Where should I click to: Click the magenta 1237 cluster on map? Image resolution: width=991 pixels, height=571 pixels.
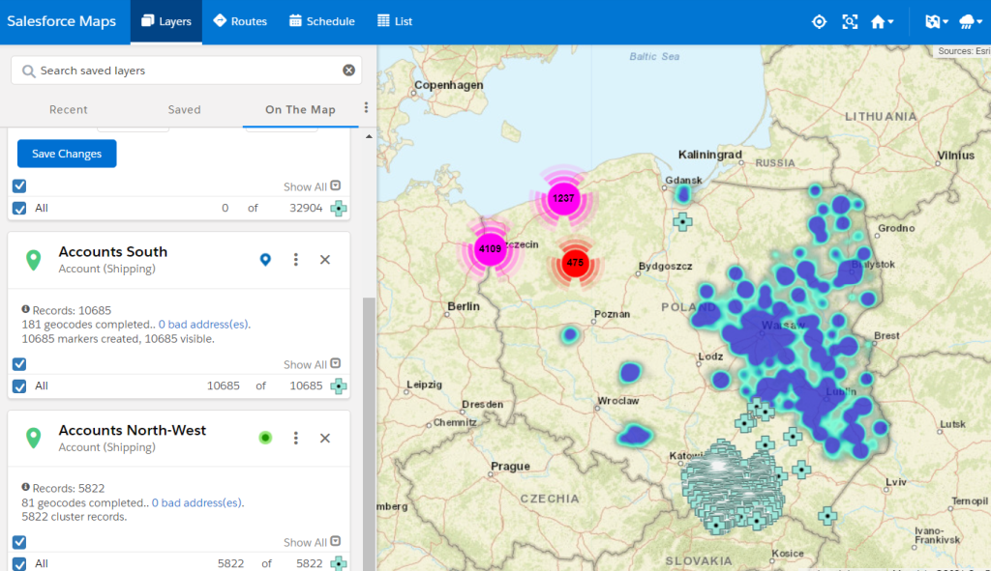563,199
